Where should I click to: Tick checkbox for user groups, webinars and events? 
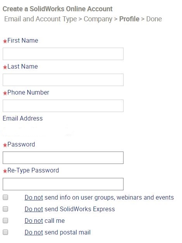point(5,197)
